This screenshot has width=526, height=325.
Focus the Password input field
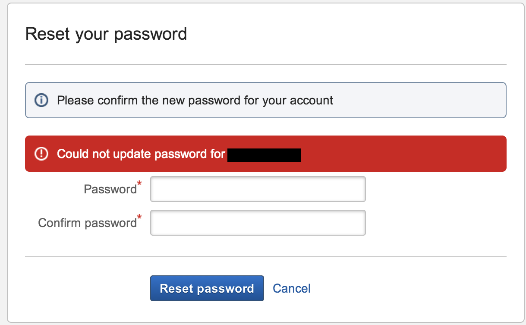[x=258, y=189]
